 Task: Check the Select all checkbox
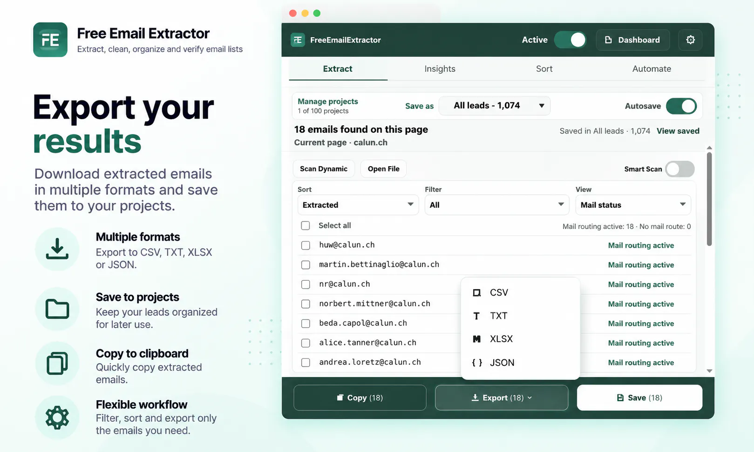tap(306, 226)
